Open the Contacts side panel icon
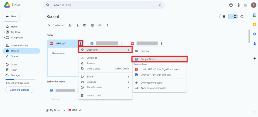 254,44
